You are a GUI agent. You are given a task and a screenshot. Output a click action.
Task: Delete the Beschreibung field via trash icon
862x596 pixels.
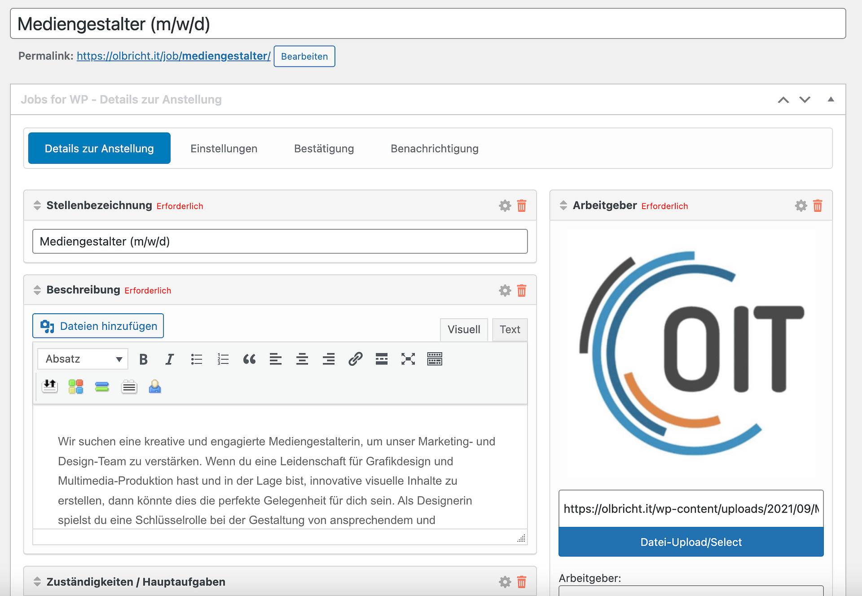522,290
